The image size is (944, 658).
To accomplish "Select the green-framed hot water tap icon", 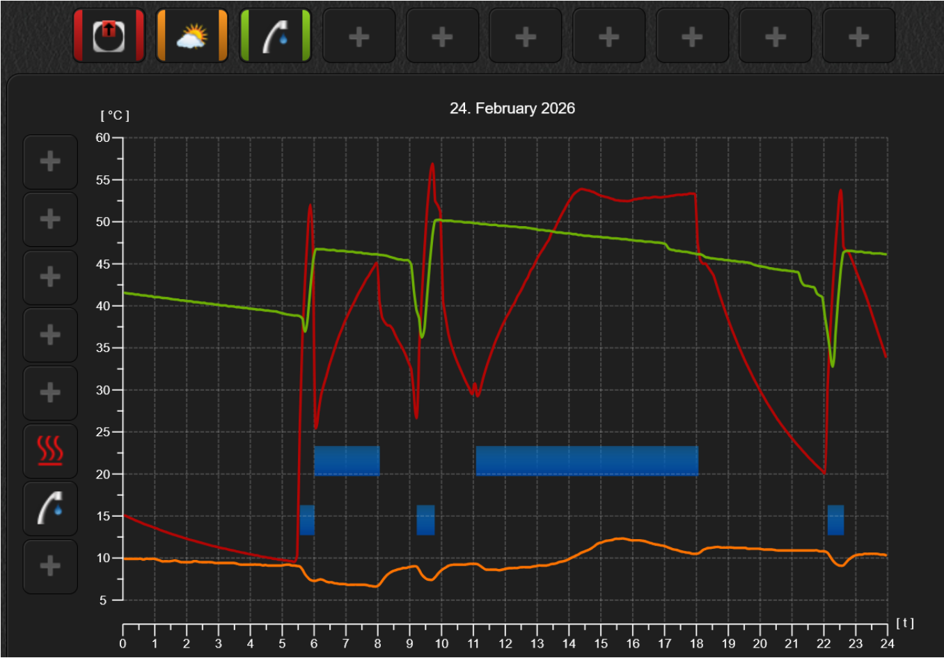I will pyautogui.click(x=276, y=35).
